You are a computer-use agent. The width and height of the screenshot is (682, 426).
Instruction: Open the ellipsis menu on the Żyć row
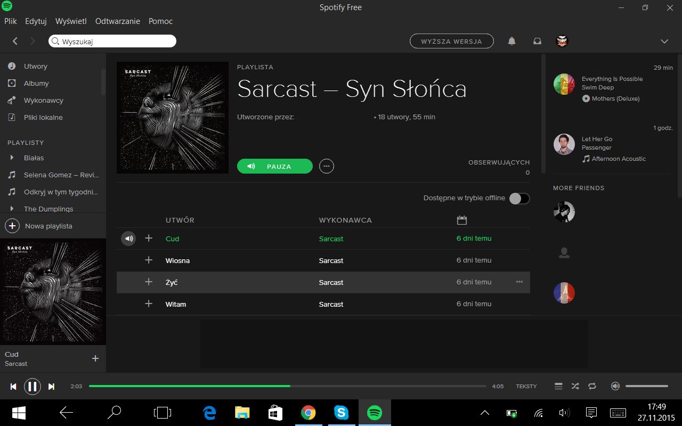(x=519, y=282)
